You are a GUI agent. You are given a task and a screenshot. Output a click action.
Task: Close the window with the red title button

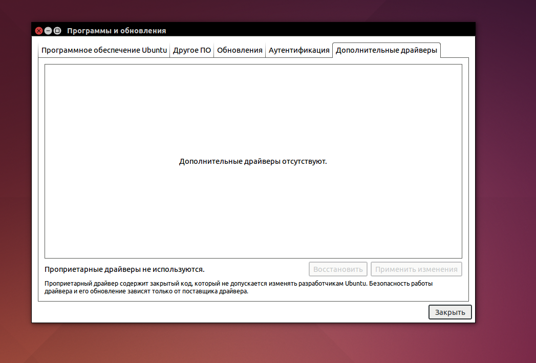click(x=39, y=31)
